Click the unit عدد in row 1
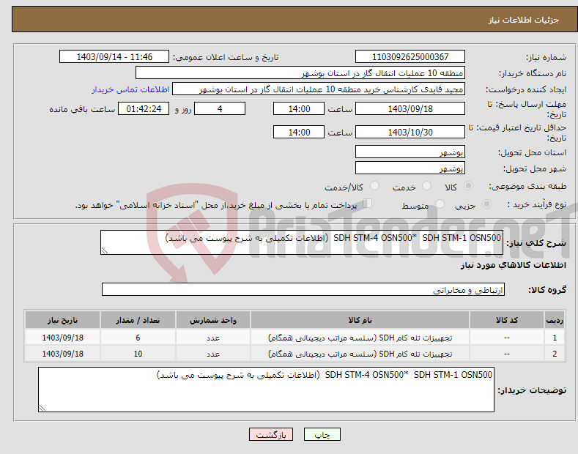Image resolution: width=578 pixels, height=454 pixels. 213,338
